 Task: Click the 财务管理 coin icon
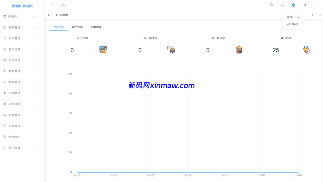coord(4,82)
